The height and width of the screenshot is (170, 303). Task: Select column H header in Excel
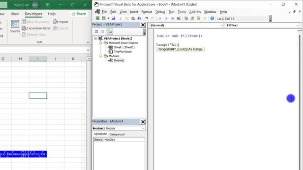(20, 59)
